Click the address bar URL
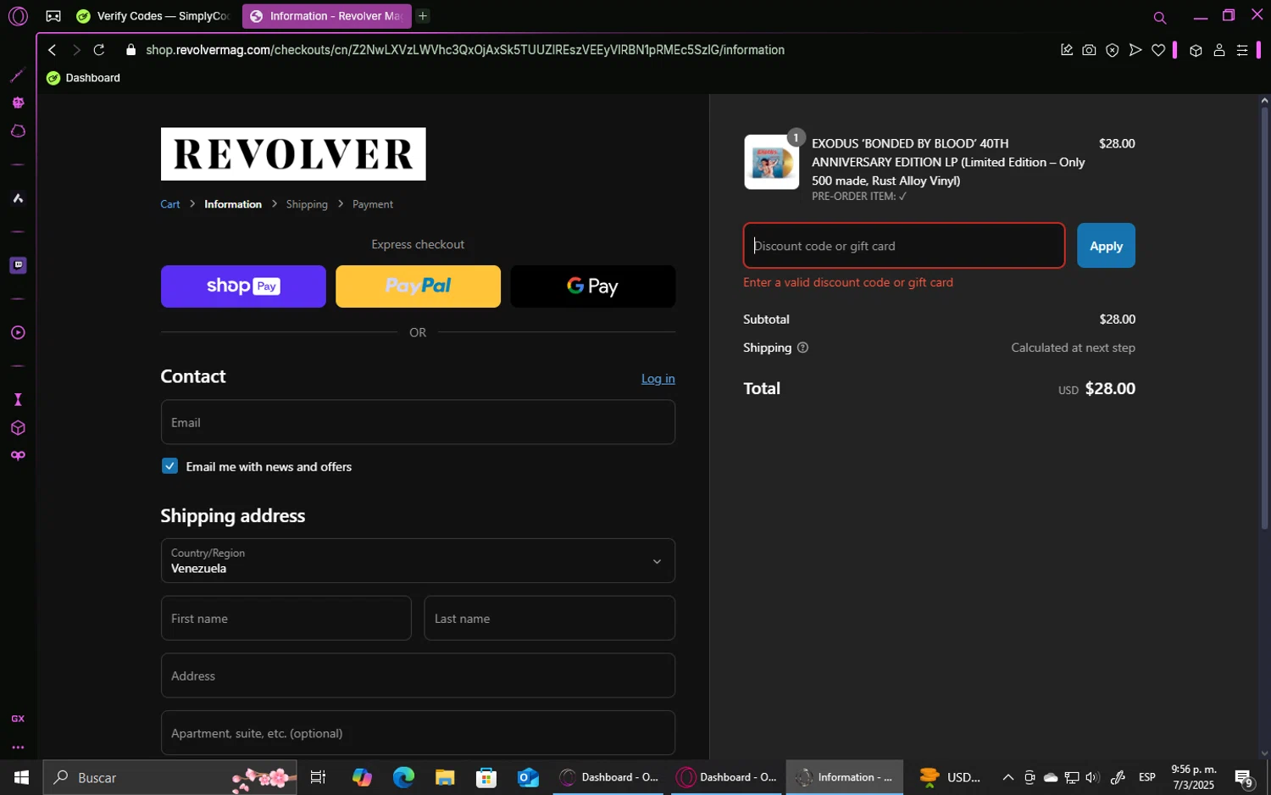 (465, 50)
